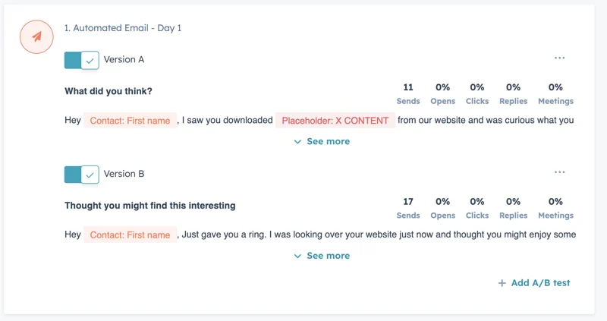Open the 'What did you think?' subject line
Viewport: 607px width, 321px height.
109,91
